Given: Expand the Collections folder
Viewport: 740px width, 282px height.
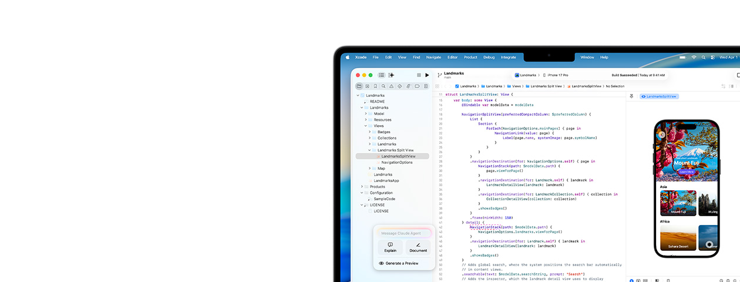Looking at the screenshot, I should tap(369, 138).
